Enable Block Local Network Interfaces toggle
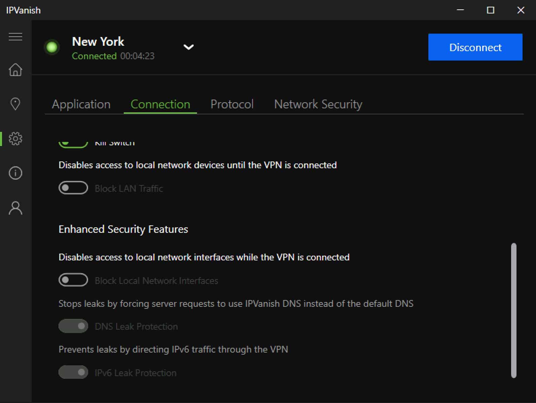Image resolution: width=536 pixels, height=403 pixels. click(73, 280)
